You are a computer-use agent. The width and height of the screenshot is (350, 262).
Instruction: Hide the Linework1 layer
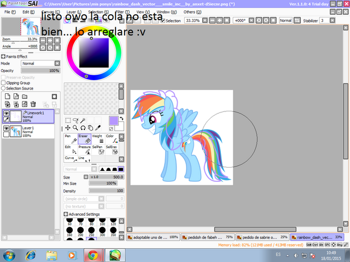pyautogui.click(x=6, y=113)
